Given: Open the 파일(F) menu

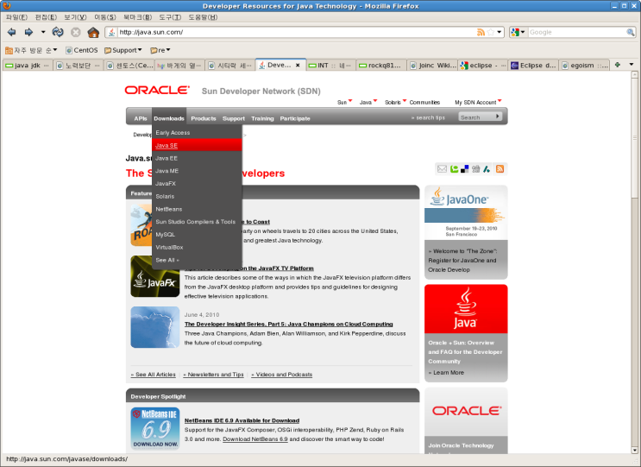Looking at the screenshot, I should click(16, 17).
